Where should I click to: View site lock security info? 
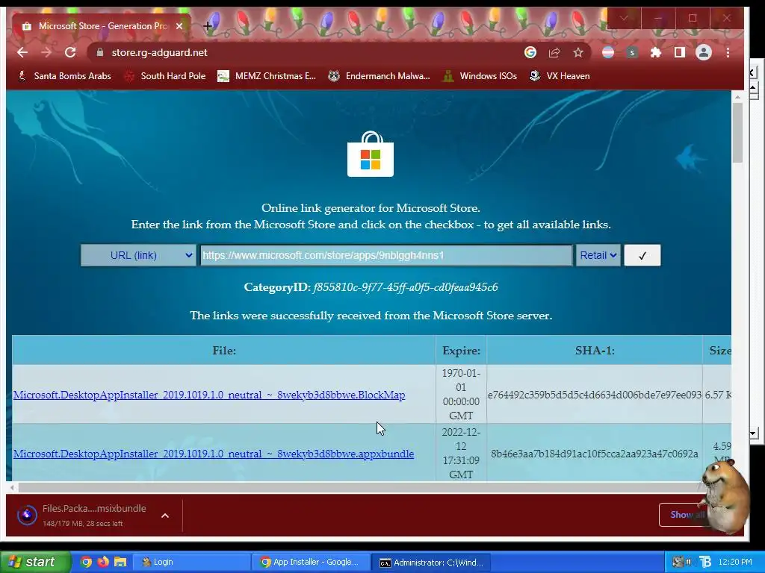click(100, 53)
